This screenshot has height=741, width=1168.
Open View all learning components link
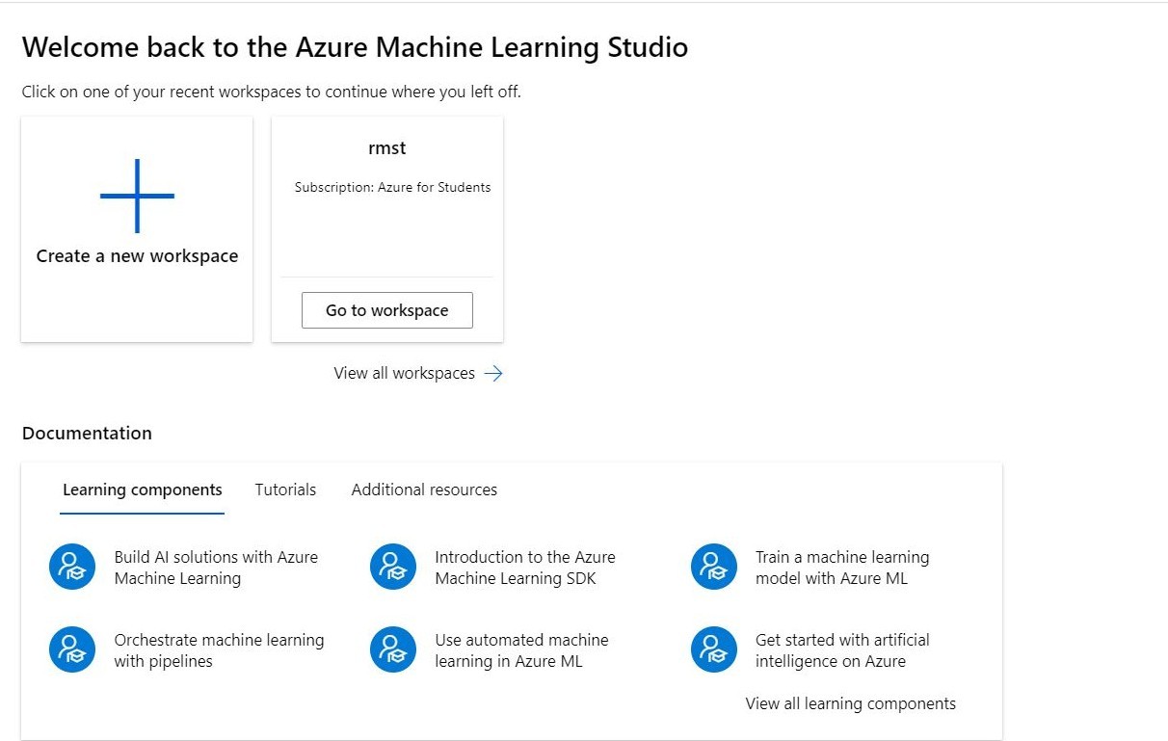click(x=851, y=703)
